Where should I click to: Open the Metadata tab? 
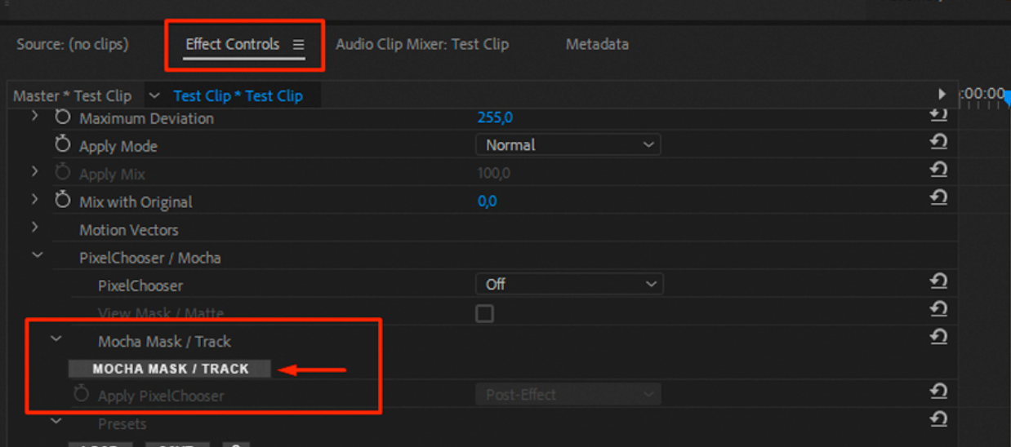click(x=597, y=44)
